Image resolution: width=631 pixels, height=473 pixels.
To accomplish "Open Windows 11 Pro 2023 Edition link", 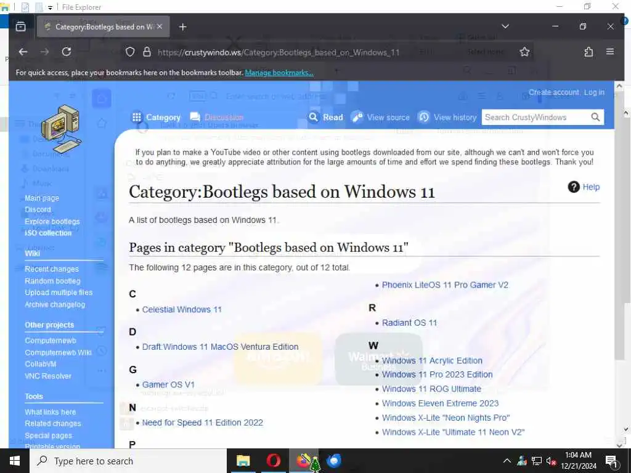I will point(437,374).
